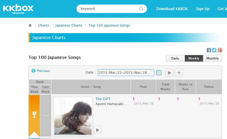Click the debut date 2015/Mar/28

point(209,103)
